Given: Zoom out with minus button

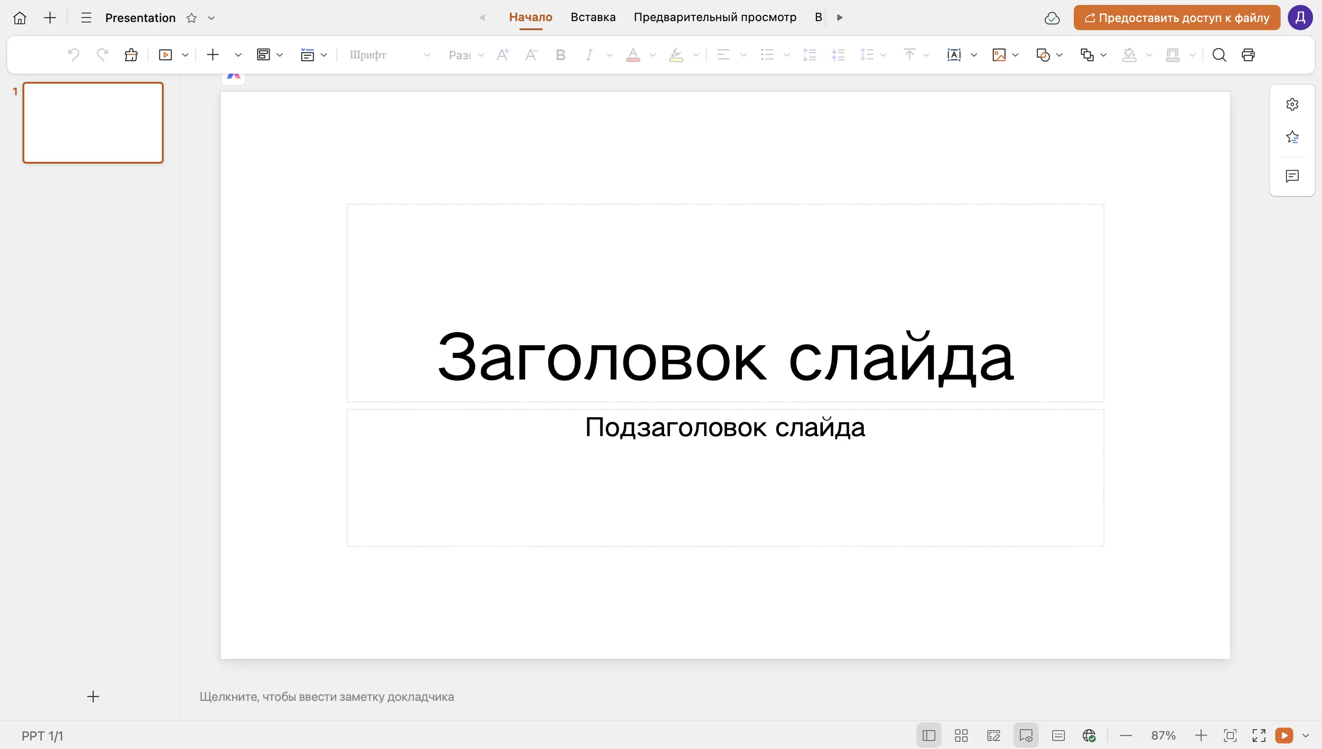Looking at the screenshot, I should click(x=1125, y=735).
